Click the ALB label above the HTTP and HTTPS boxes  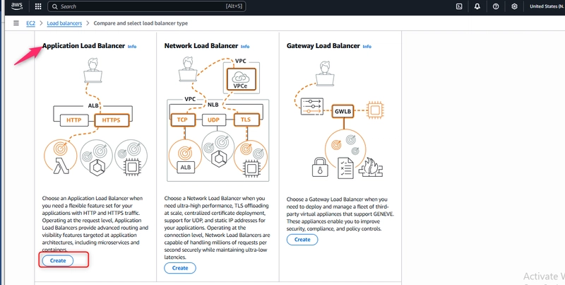93,106
